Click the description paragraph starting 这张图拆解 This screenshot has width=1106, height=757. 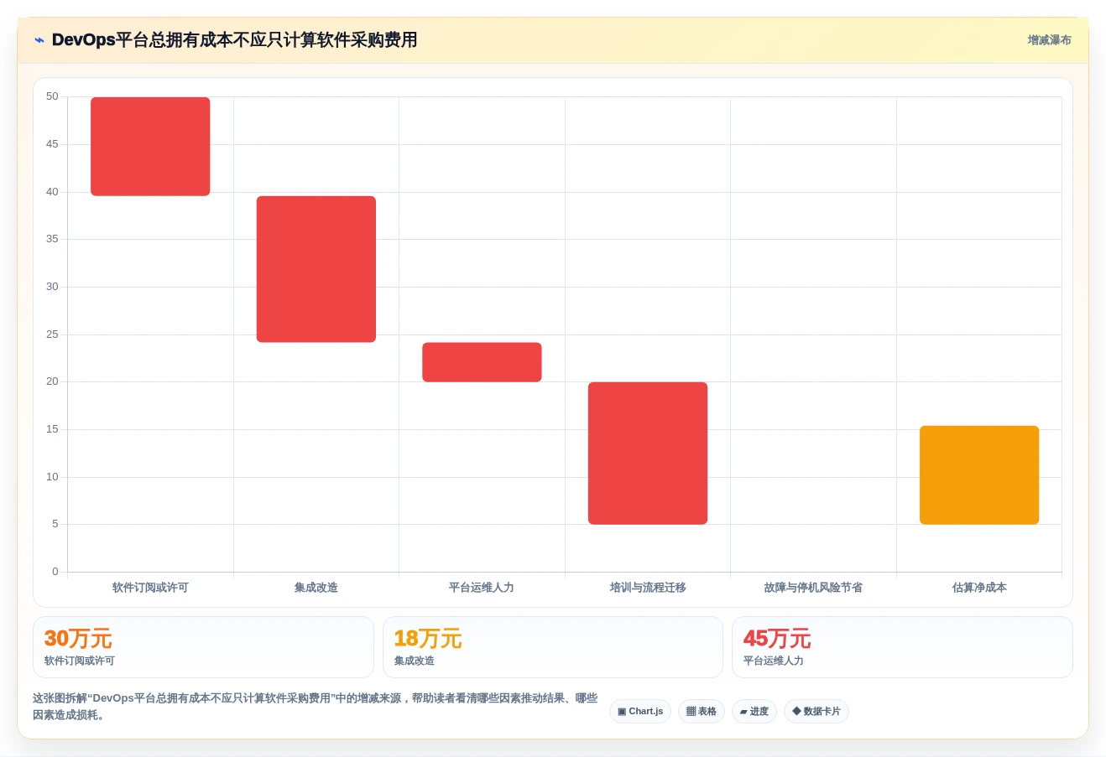pos(316,707)
